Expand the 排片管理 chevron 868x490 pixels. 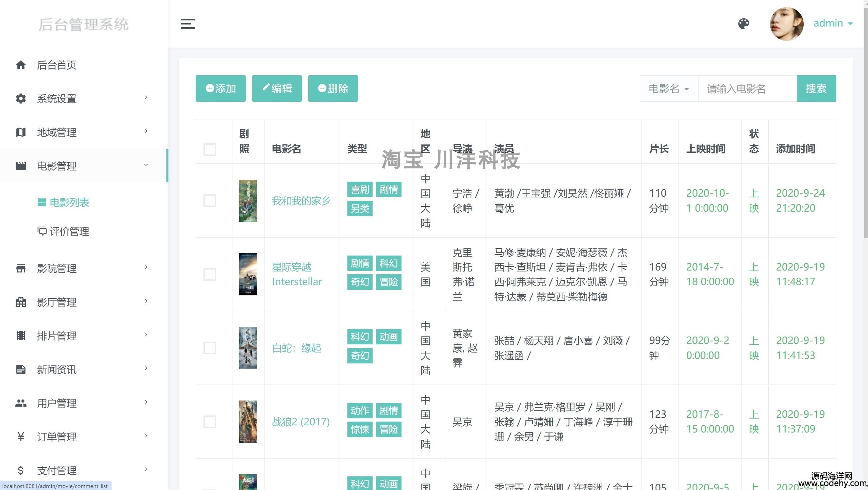pos(146,335)
